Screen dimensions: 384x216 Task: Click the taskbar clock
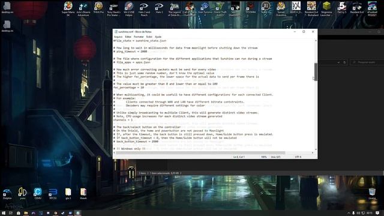370,213
